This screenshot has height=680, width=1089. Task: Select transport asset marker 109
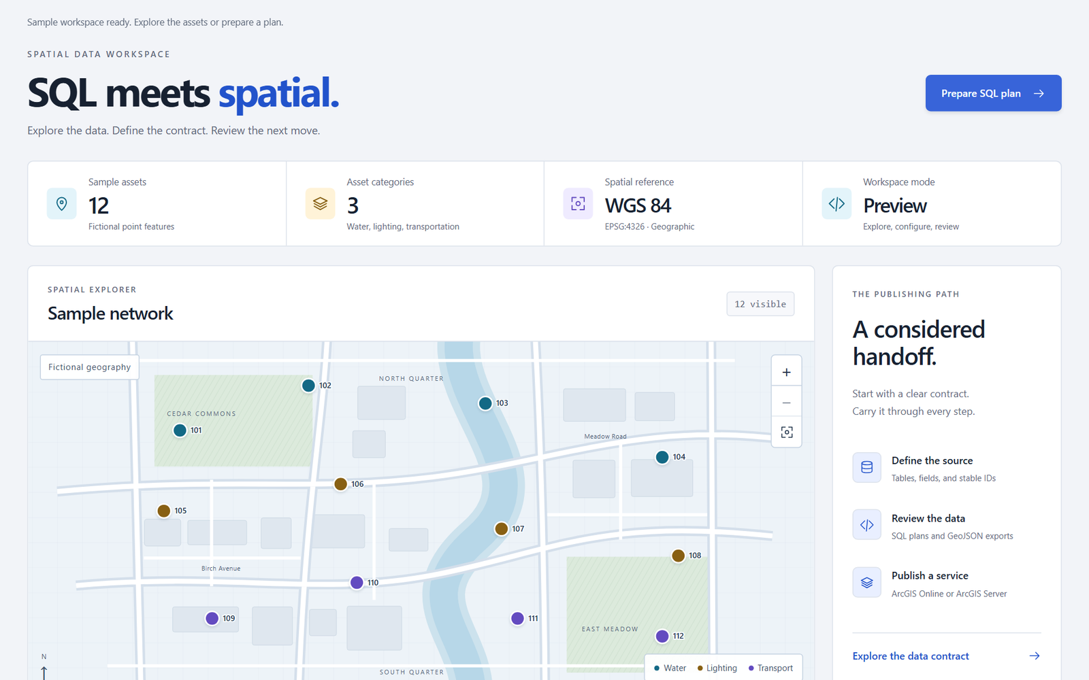212,618
